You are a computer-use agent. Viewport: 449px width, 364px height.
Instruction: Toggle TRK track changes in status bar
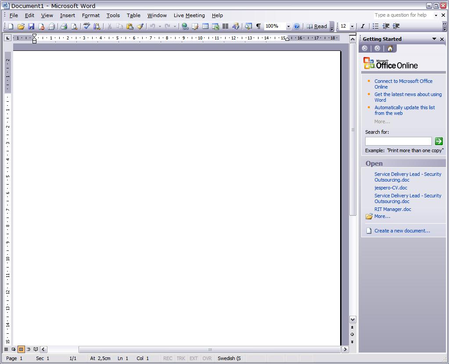point(181,358)
